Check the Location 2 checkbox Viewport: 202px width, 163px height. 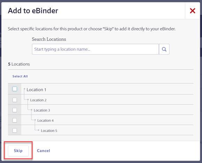point(15,100)
